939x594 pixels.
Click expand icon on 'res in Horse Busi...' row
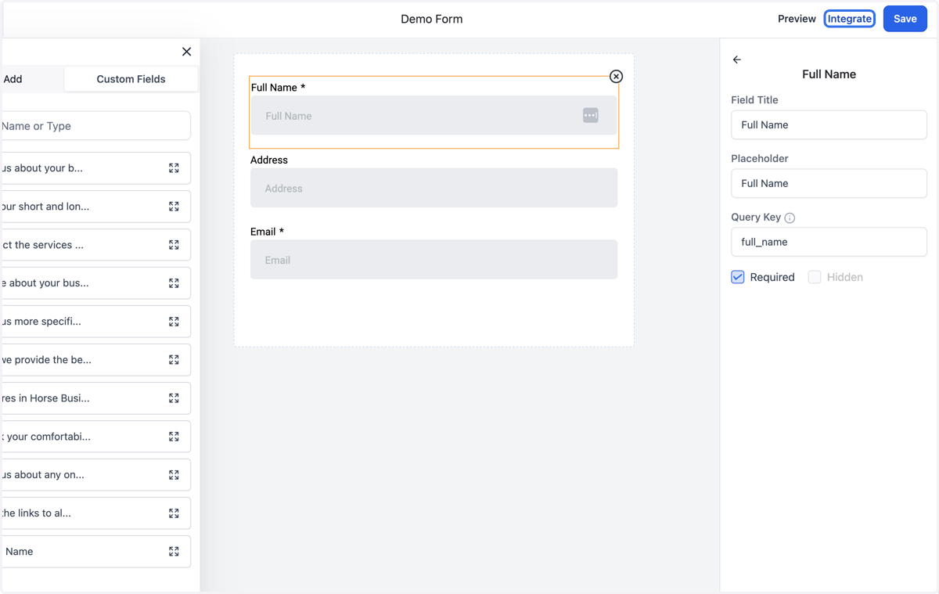pos(174,398)
